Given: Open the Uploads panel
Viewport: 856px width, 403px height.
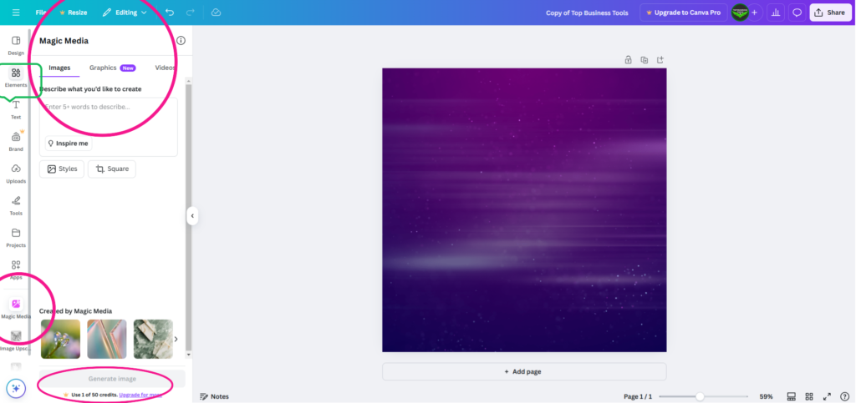Looking at the screenshot, I should point(16,173).
